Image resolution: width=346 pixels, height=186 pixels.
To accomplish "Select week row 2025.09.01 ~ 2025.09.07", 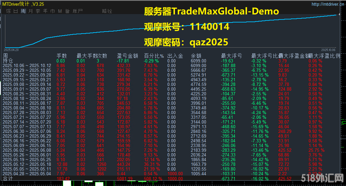I will click(x=27, y=89).
